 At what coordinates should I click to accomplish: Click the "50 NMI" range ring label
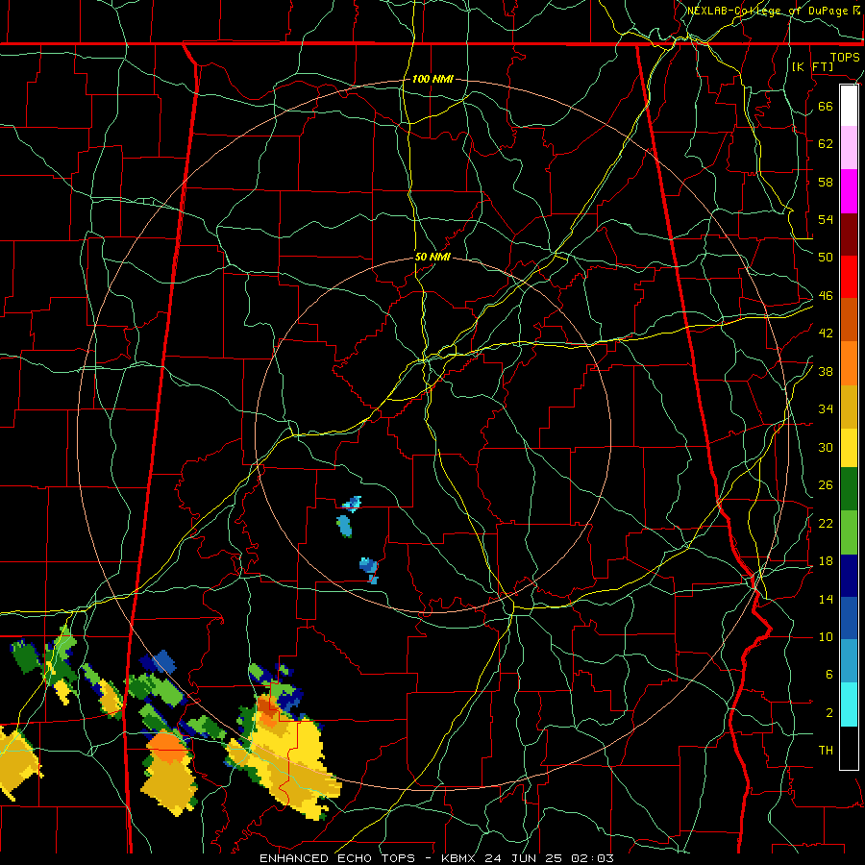pos(432,257)
